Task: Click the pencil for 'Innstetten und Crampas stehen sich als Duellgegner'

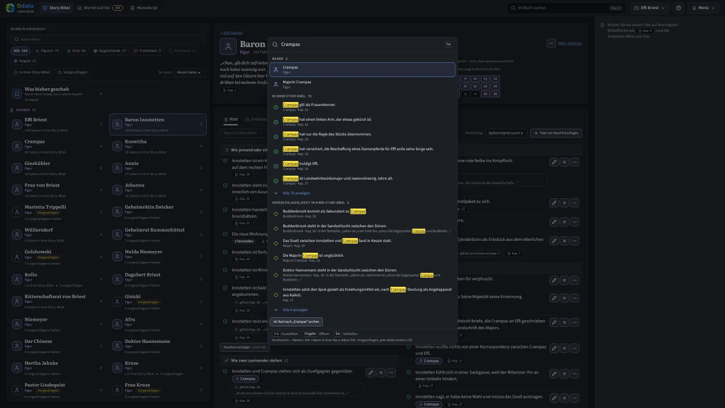Action: (370, 372)
